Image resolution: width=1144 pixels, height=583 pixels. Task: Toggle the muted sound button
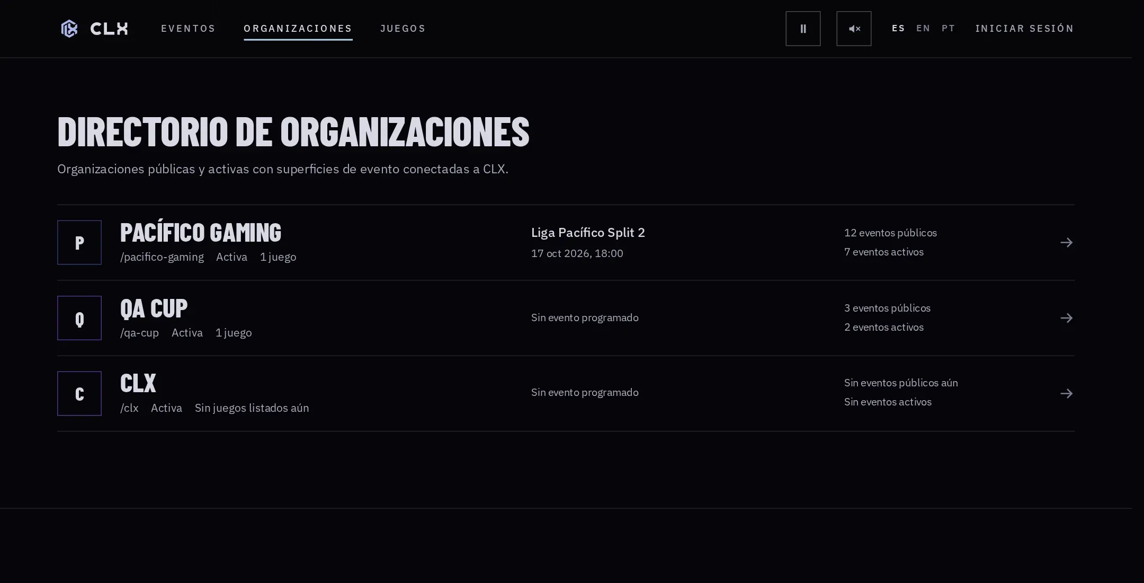tap(854, 29)
